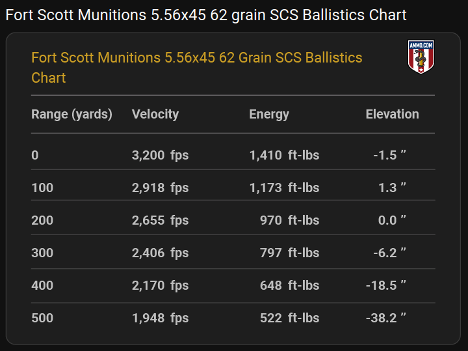This screenshot has height=351, width=468.
Task: Click the Velocity column header
Action: [155, 114]
